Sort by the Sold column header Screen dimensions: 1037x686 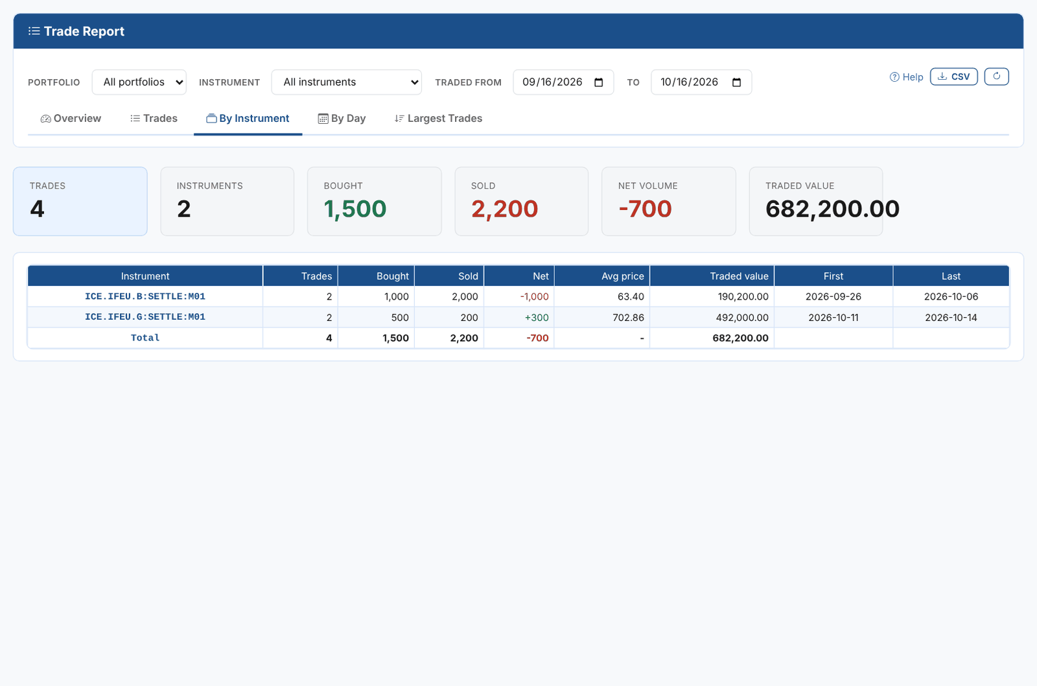[450, 276]
